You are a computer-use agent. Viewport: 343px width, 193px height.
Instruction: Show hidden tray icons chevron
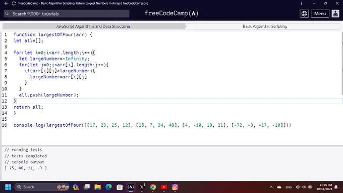tap(271, 187)
